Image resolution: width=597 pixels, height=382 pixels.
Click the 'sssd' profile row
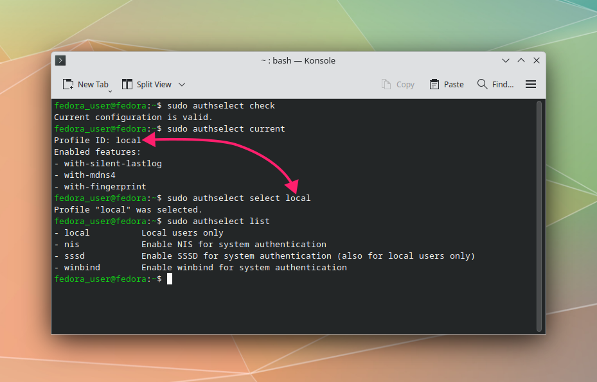(265, 256)
